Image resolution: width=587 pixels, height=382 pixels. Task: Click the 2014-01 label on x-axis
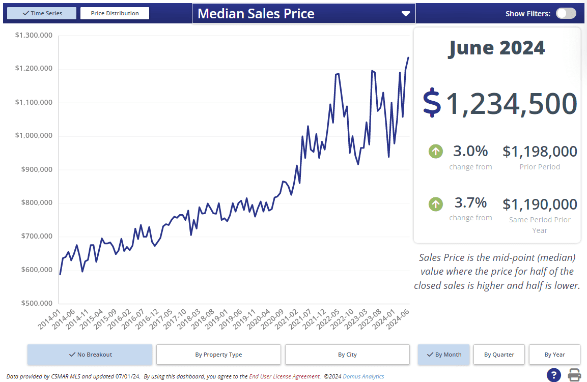tap(51, 318)
